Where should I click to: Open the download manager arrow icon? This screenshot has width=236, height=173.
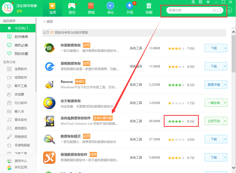coord(229,10)
